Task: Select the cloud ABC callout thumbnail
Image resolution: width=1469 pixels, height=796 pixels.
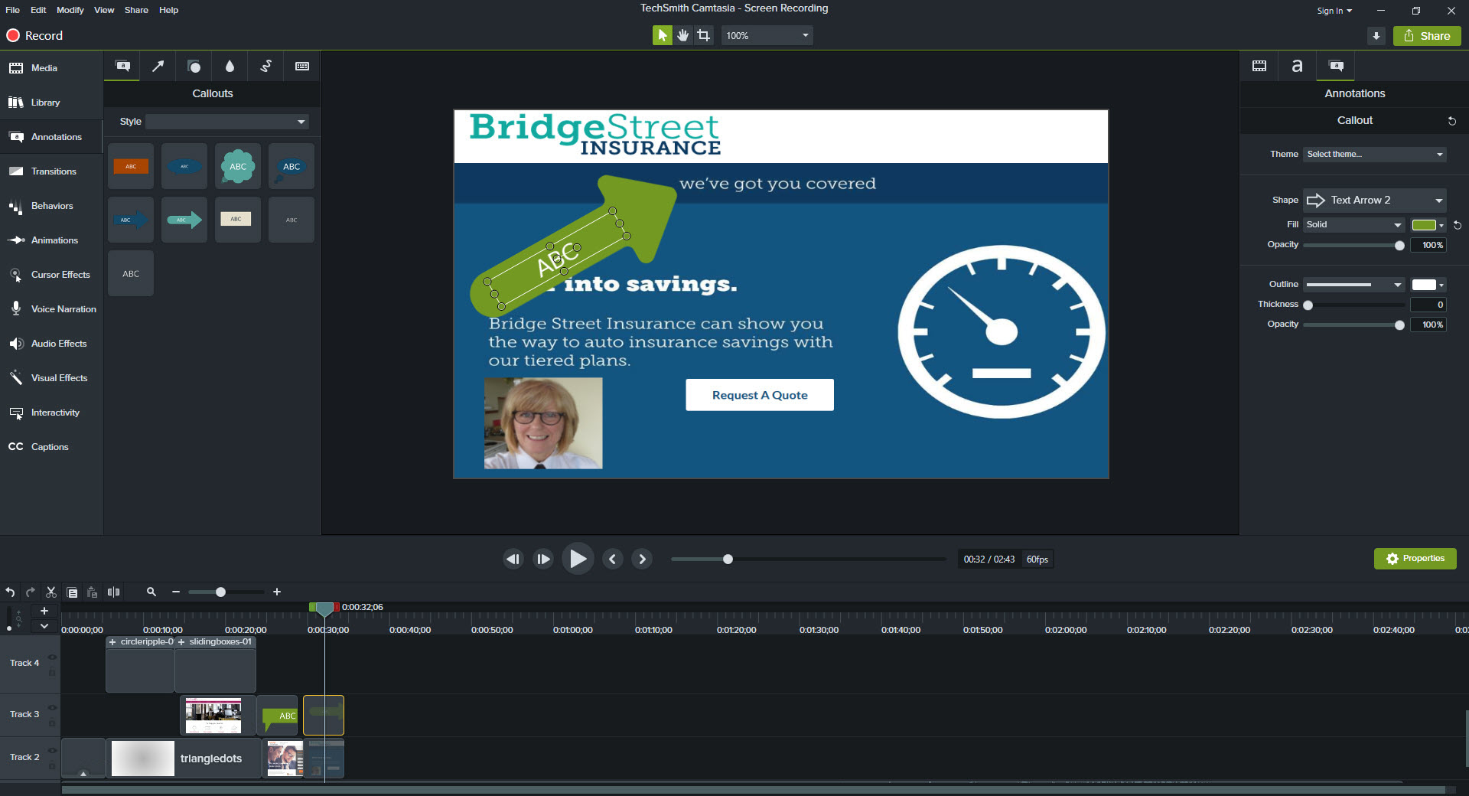Action: (238, 166)
